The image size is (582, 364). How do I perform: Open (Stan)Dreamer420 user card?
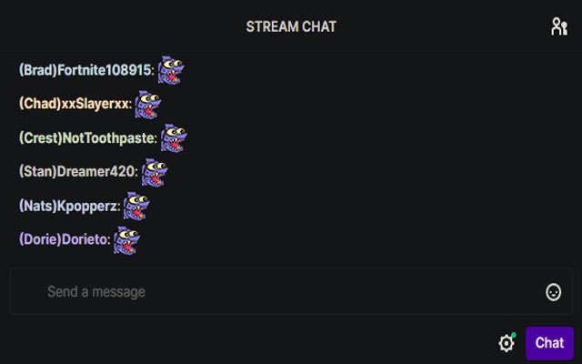(x=78, y=172)
